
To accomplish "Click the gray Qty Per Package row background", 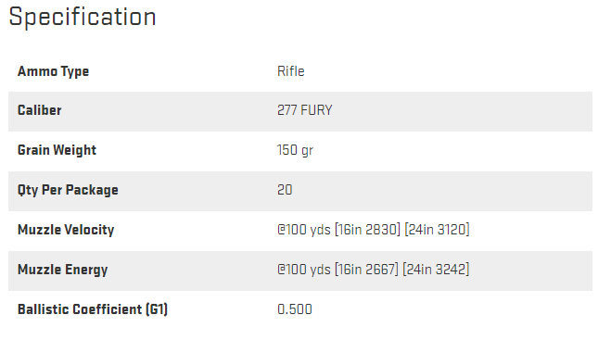I will [x=300, y=191].
